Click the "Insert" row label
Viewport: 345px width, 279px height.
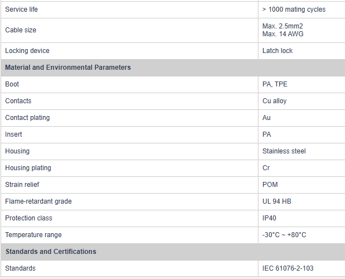14,134
